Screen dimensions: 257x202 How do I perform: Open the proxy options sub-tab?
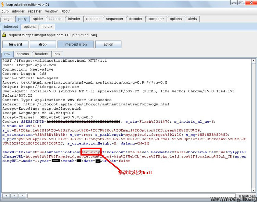coord(30,27)
